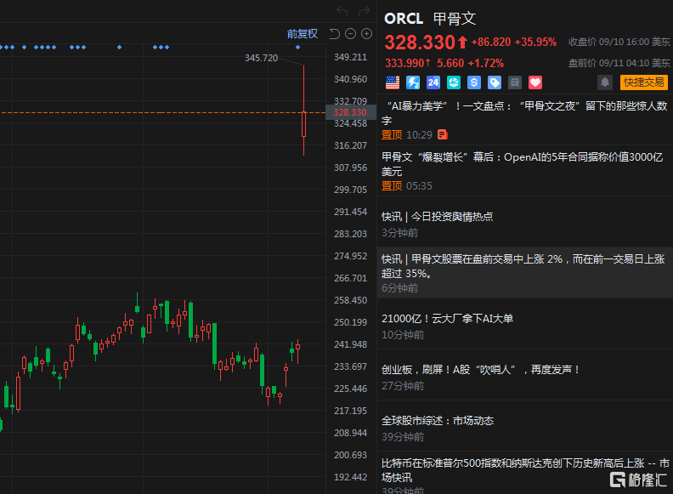This screenshot has height=494, width=673.
Task: Open the news 创业板，刷屏！A股"吹哨人"
Action: pyautogui.click(x=525, y=375)
